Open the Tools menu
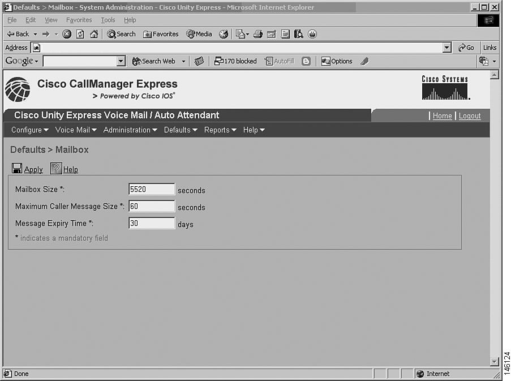511x381 pixels. [108, 20]
